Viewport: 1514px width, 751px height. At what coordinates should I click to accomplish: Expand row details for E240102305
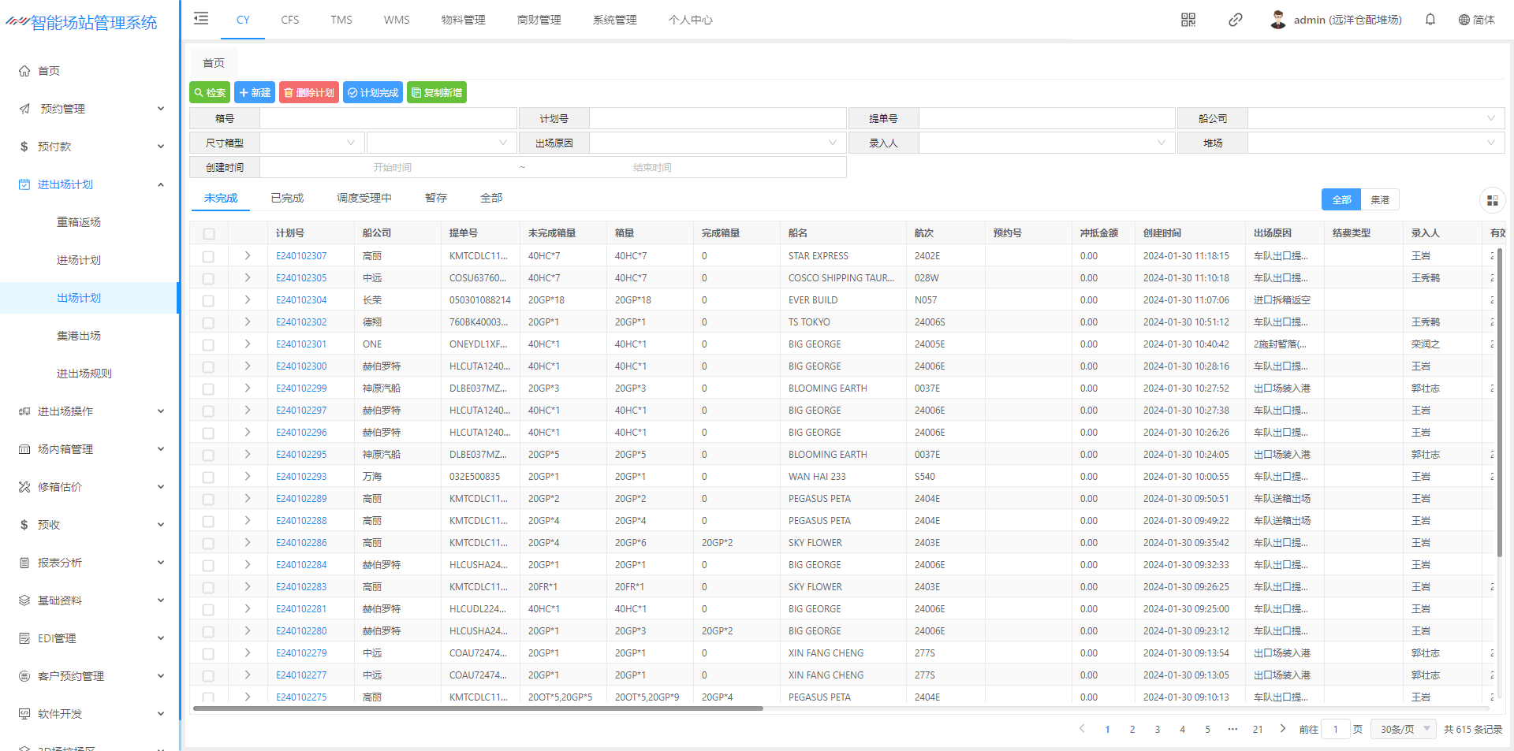(x=248, y=278)
